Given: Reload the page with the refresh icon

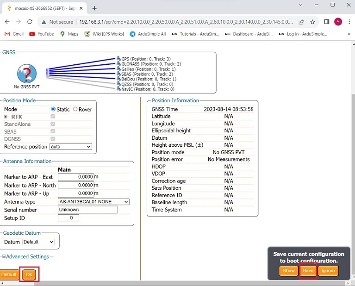Looking at the screenshot, I should [30, 22].
